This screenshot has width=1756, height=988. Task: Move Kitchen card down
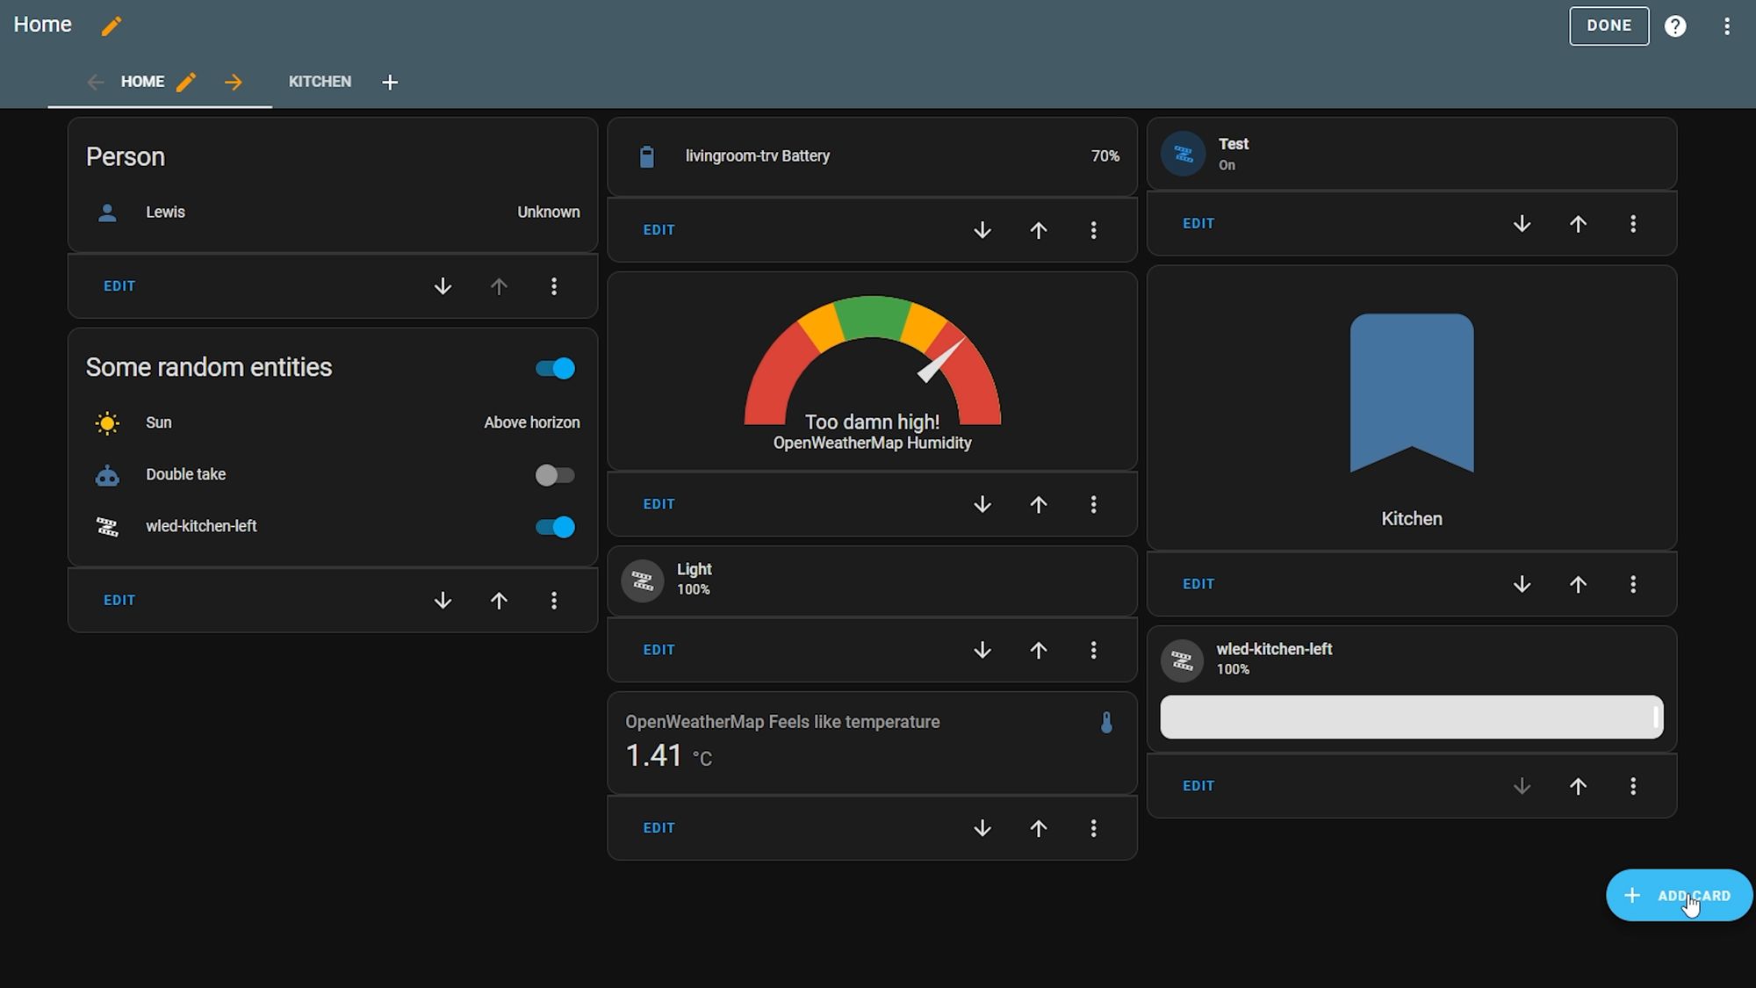tap(1522, 584)
